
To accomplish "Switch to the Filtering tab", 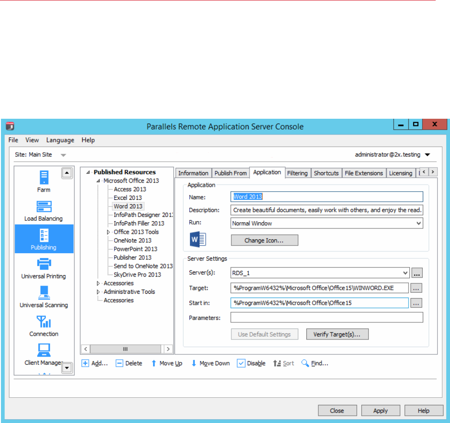I will (297, 173).
